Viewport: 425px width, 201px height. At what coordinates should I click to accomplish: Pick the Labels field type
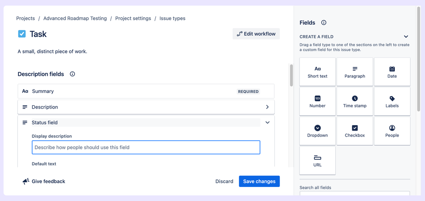(x=392, y=102)
